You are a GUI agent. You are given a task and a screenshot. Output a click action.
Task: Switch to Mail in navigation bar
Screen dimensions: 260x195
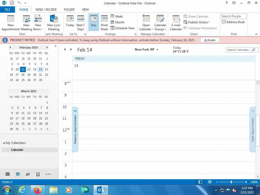point(8,174)
